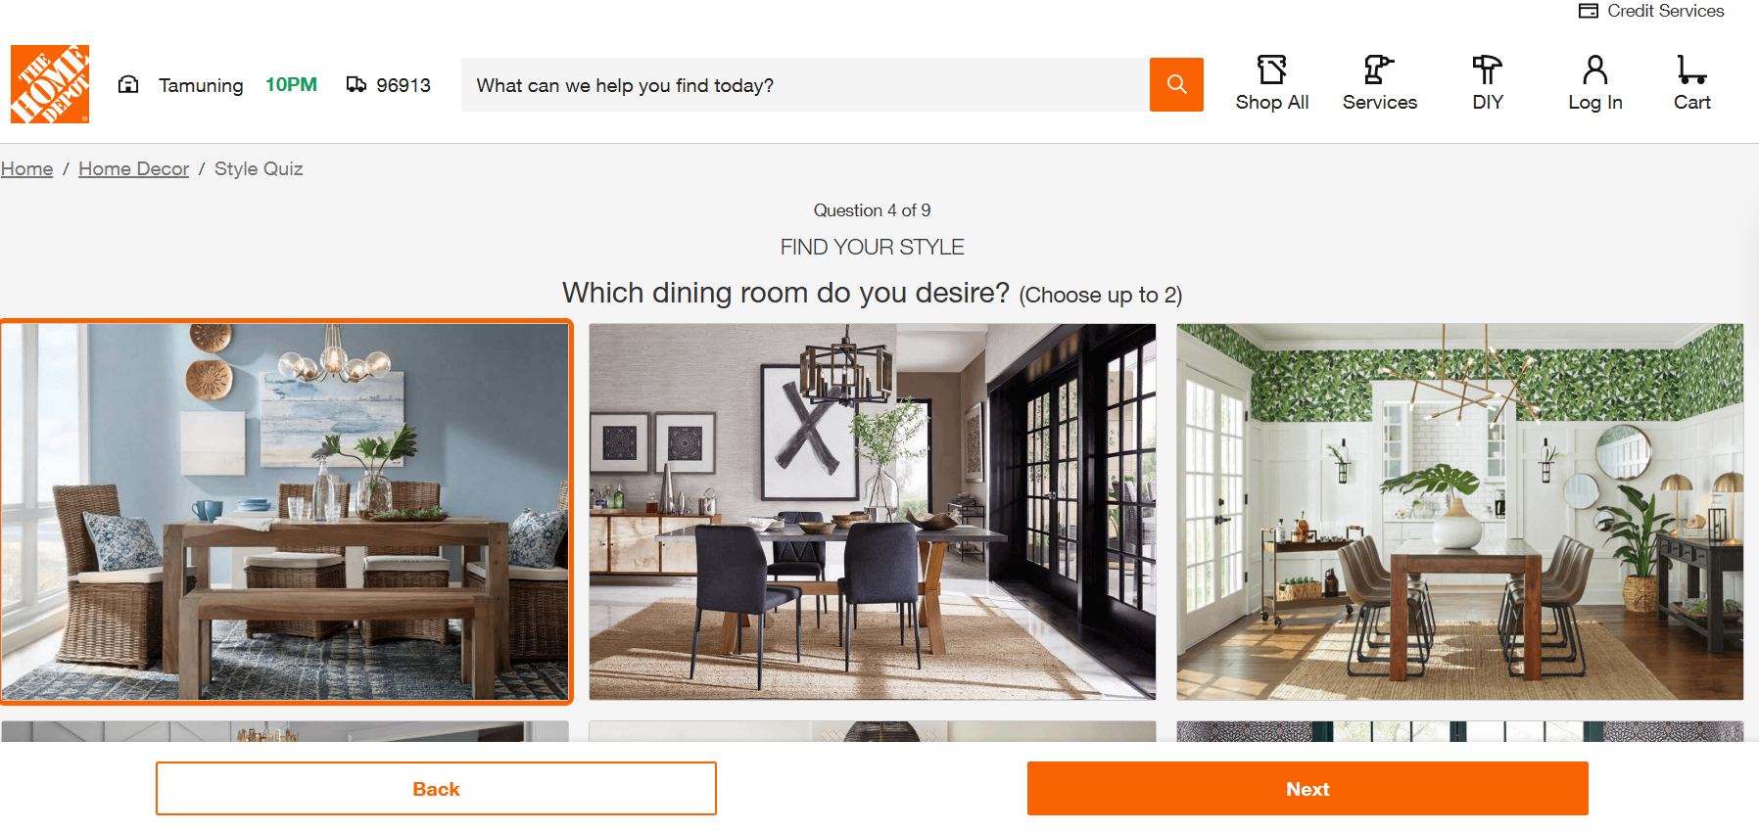Screen dimensions: 1759x831
Task: Go to Home breadcrumb link
Action: pyautogui.click(x=26, y=168)
